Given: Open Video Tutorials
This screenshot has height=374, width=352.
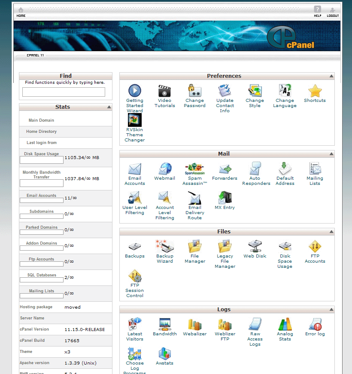Looking at the screenshot, I should click(164, 91).
